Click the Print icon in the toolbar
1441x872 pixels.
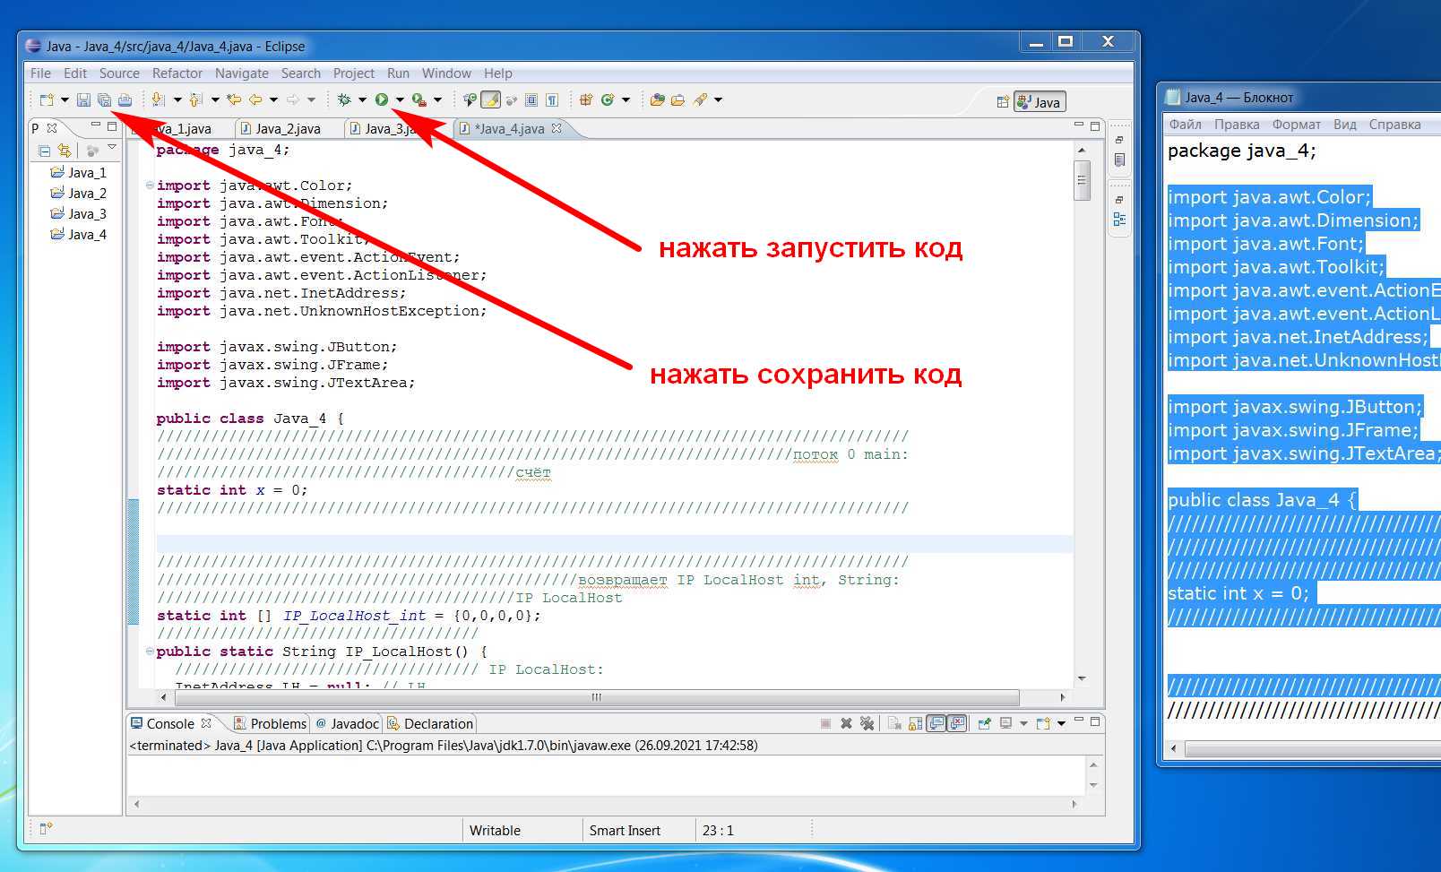(125, 100)
